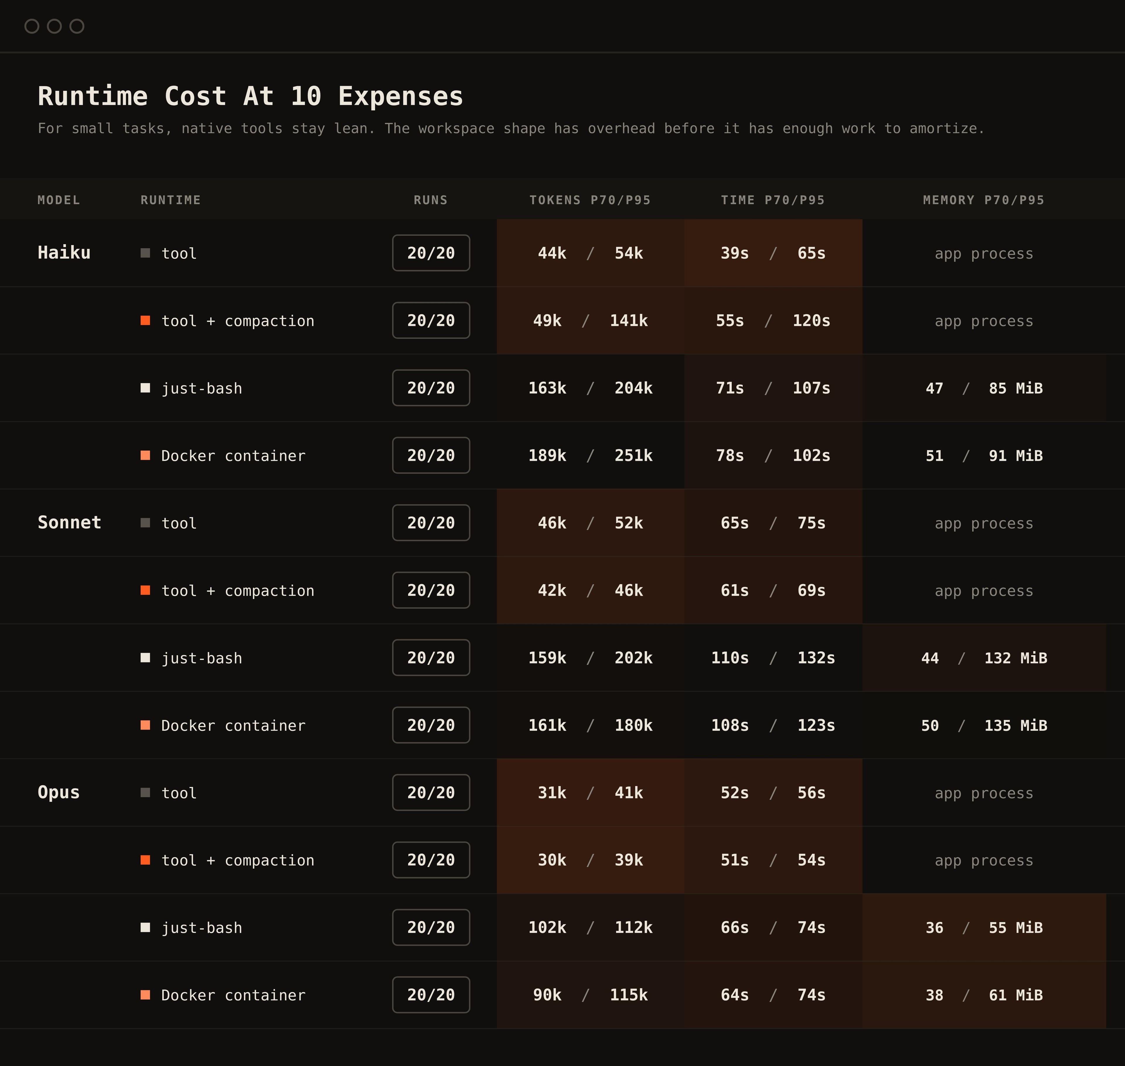Click salmon square beside Opus Docker container

pyautogui.click(x=146, y=995)
